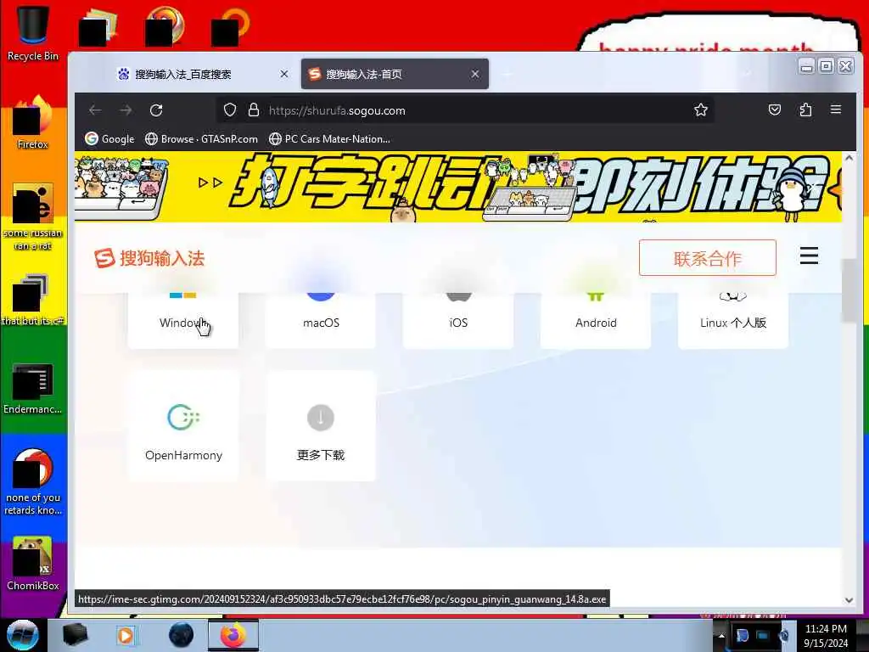The width and height of the screenshot is (869, 652).
Task: Go forward to the next page
Action: pos(126,110)
